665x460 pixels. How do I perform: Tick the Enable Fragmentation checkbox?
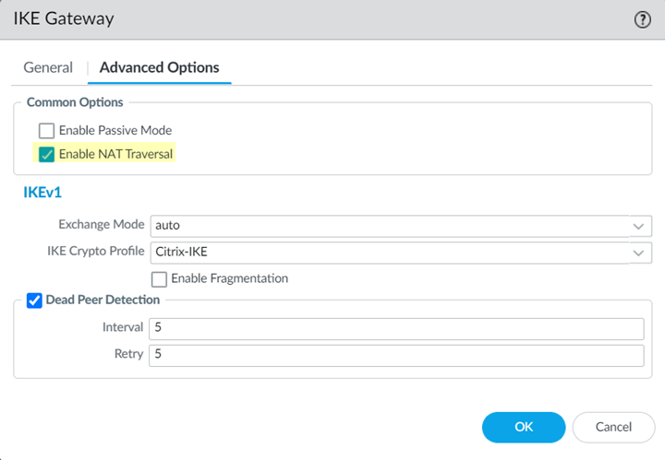159,278
